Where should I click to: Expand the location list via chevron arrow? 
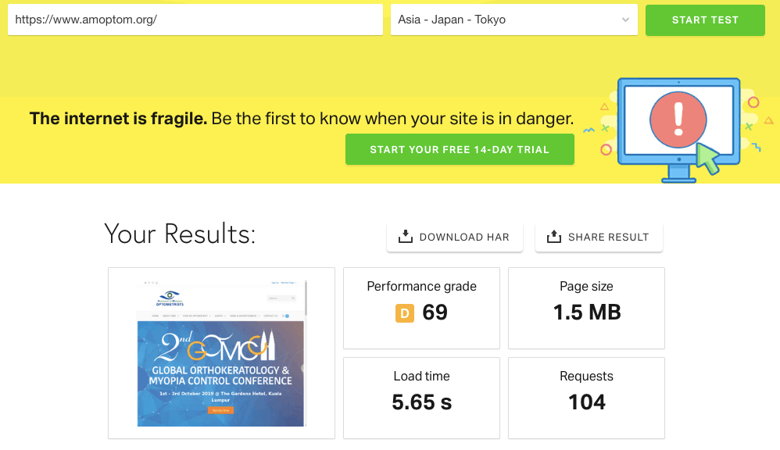click(x=625, y=20)
